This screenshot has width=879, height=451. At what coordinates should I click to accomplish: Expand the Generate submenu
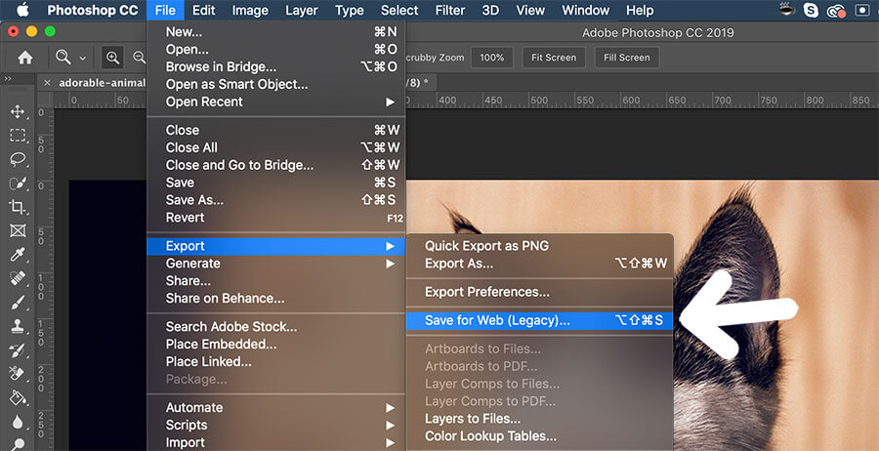tap(390, 264)
